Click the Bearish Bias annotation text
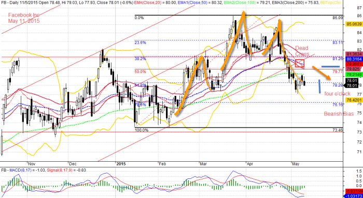This screenshot has width=363, height=198. click(339, 114)
